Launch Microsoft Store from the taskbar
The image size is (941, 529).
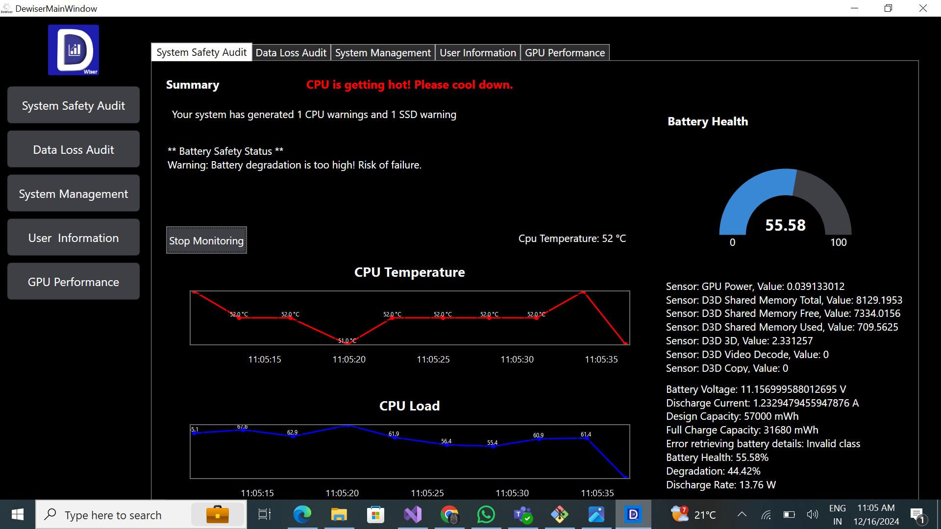coord(375,514)
